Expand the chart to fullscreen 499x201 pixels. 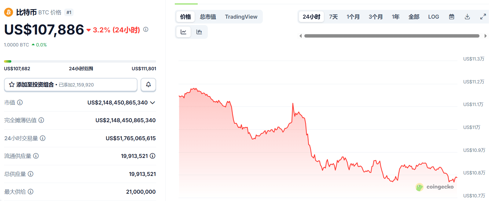click(x=483, y=17)
